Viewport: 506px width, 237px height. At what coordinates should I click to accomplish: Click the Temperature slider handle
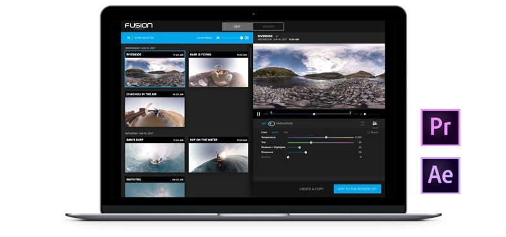pyautogui.click(x=326, y=137)
